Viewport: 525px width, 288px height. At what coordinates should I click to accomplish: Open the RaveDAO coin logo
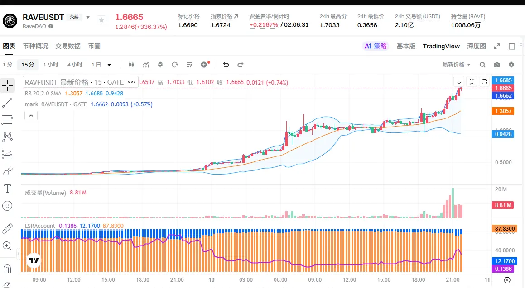[10, 21]
